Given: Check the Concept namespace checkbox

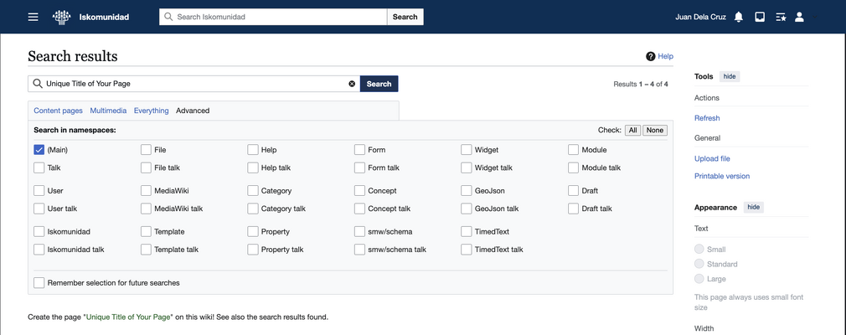Looking at the screenshot, I should click(x=359, y=190).
